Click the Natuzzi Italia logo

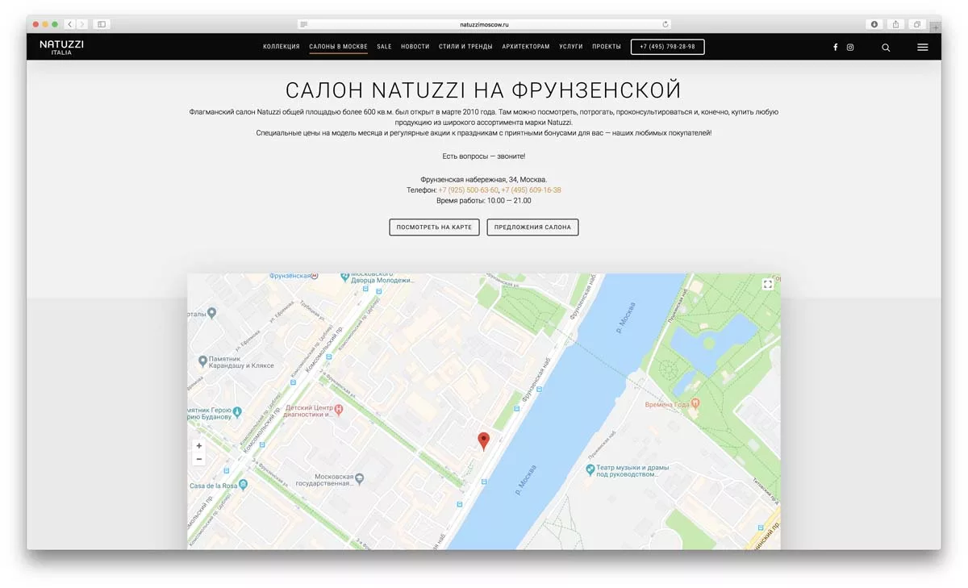tap(61, 47)
